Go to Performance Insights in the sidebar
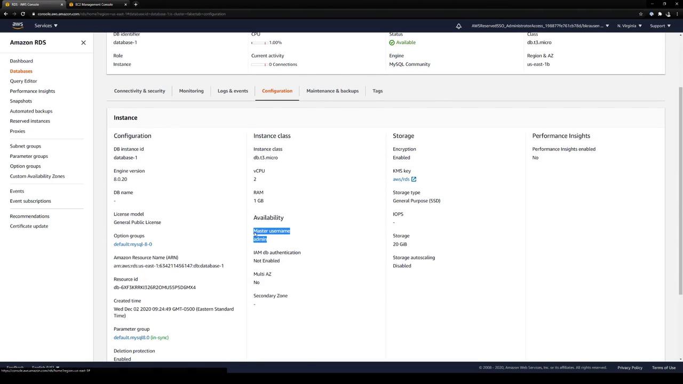 pos(33,91)
